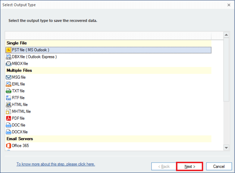Click the Next button
This screenshot has width=235, height=173.
190,166
